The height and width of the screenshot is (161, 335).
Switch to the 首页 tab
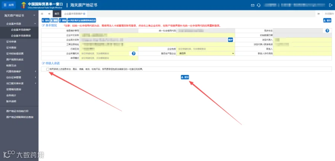pos(57,14)
